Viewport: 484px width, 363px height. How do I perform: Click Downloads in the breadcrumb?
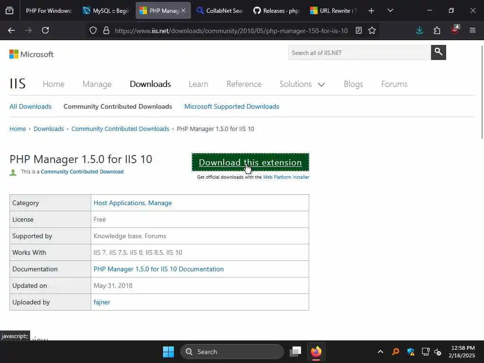coord(49,129)
